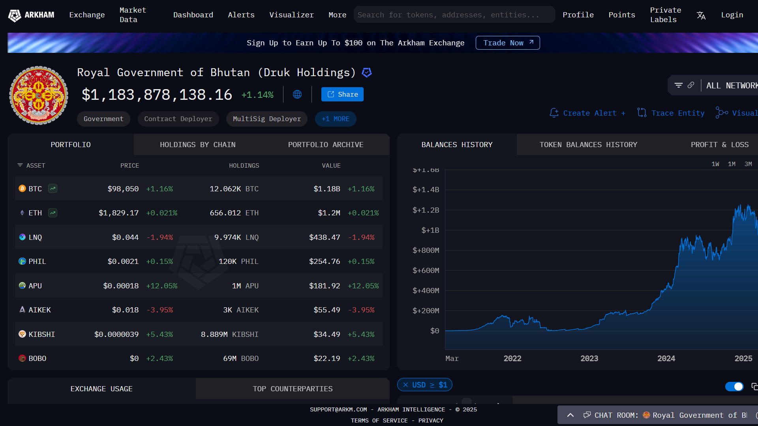Switch to the Portfolio Archive tab
This screenshot has height=426, width=758.
326,145
